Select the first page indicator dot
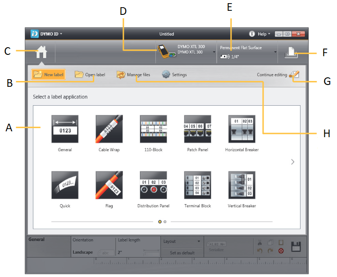The image size is (337, 277). [x=159, y=222]
